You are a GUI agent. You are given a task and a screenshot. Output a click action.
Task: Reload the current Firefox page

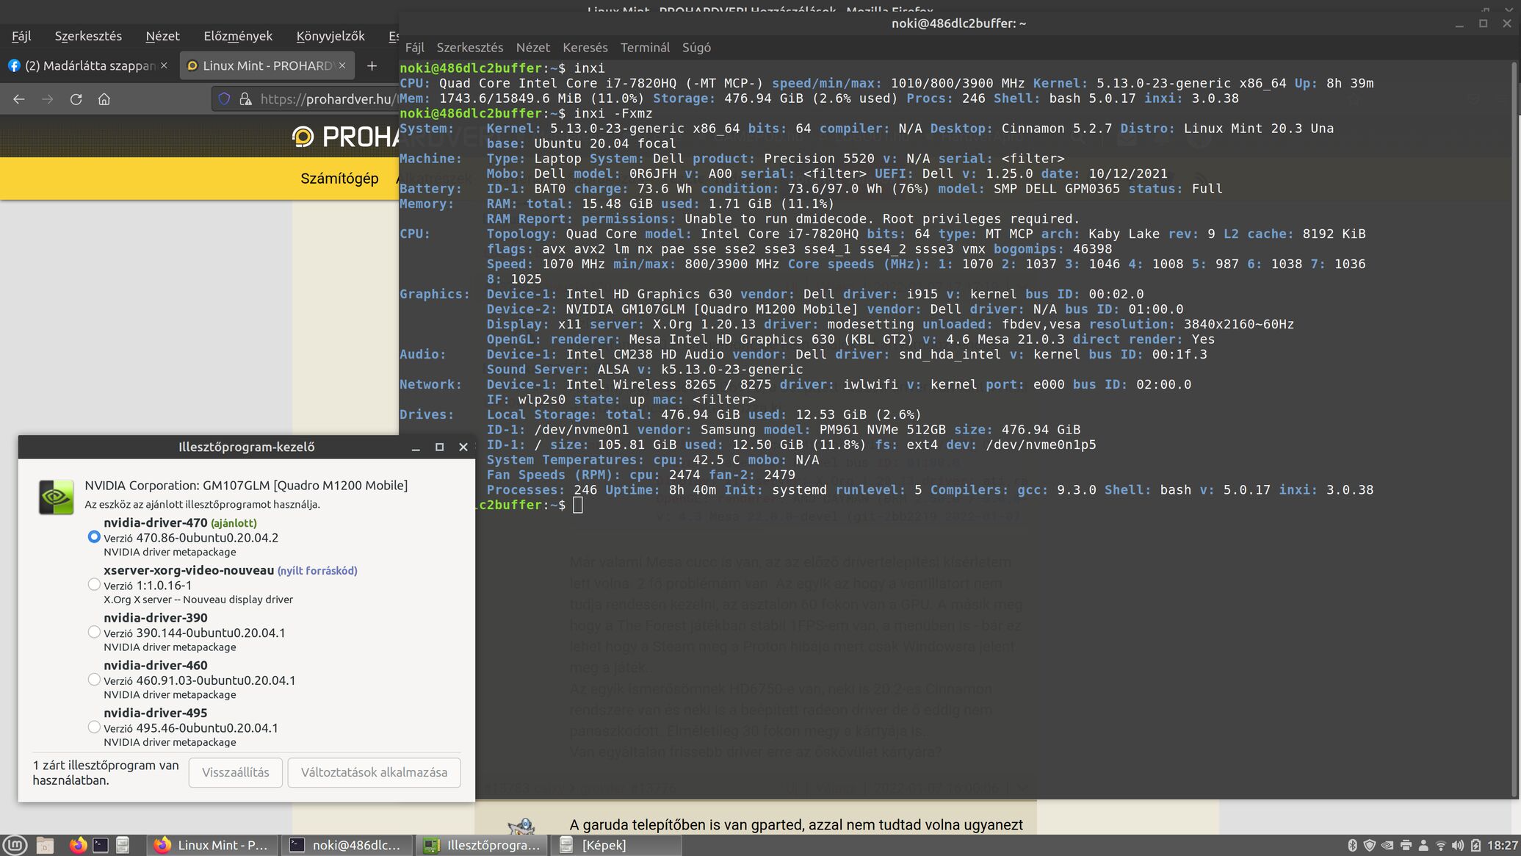76,99
